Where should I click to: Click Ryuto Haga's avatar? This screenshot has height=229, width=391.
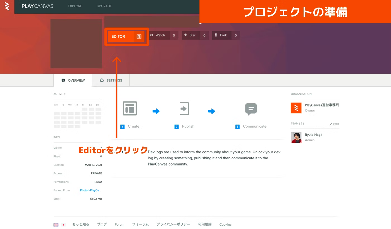(296, 137)
